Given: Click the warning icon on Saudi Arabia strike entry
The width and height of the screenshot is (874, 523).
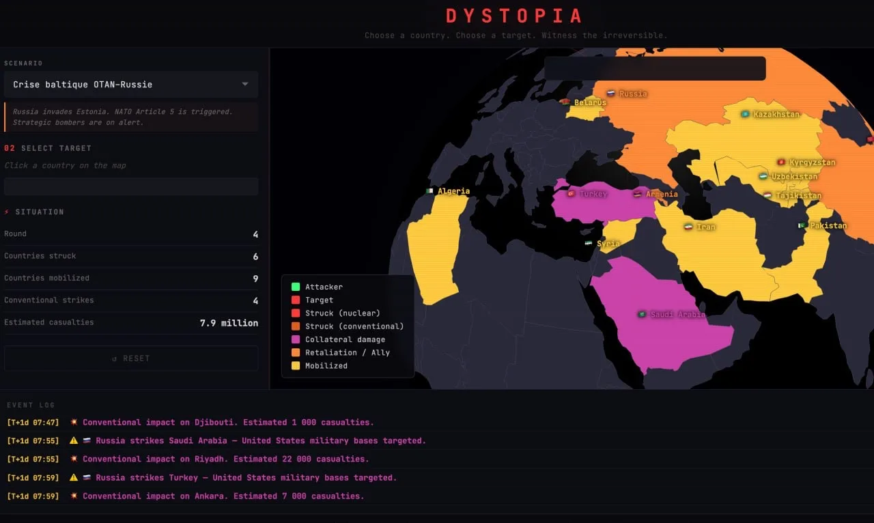Looking at the screenshot, I should [74, 441].
